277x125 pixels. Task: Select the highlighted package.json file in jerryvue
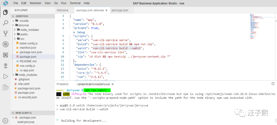pyautogui.click(x=33, y=57)
